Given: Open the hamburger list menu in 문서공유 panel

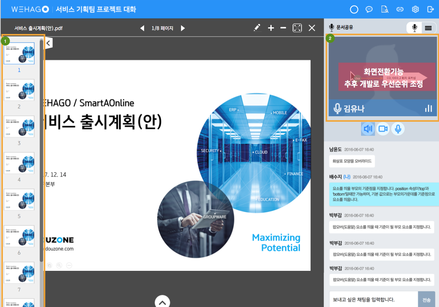Looking at the screenshot, I should tap(428, 28).
